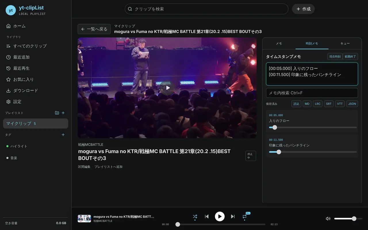368x230 pixels.
Task: Focus the クリップを検索 search field
Action: (206, 9)
